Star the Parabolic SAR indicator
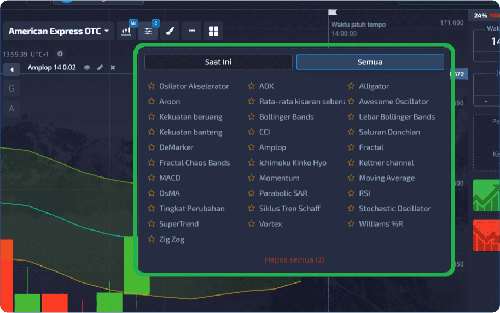The width and height of the screenshot is (500, 313). tap(251, 193)
